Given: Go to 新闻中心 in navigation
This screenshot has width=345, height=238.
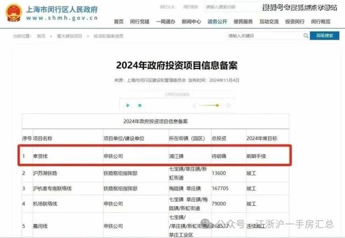Looking at the screenshot, I should coord(191,22).
